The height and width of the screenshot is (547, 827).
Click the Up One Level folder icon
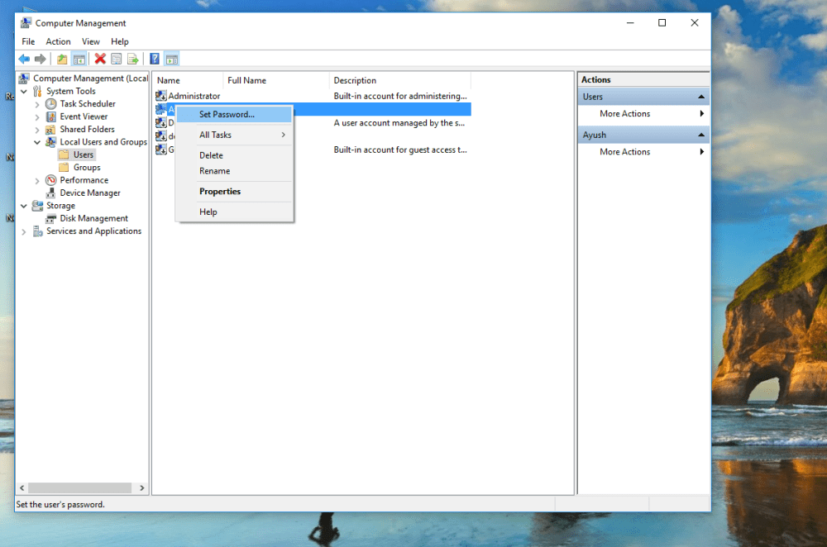pyautogui.click(x=62, y=59)
